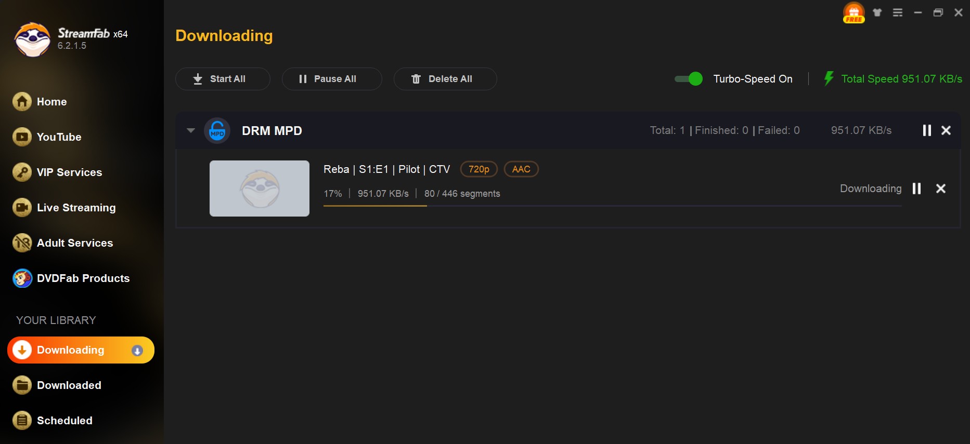Cancel the Reba Pilot download

(941, 189)
